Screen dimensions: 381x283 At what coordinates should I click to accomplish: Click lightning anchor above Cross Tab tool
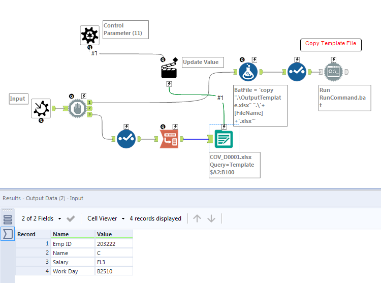(x=175, y=127)
